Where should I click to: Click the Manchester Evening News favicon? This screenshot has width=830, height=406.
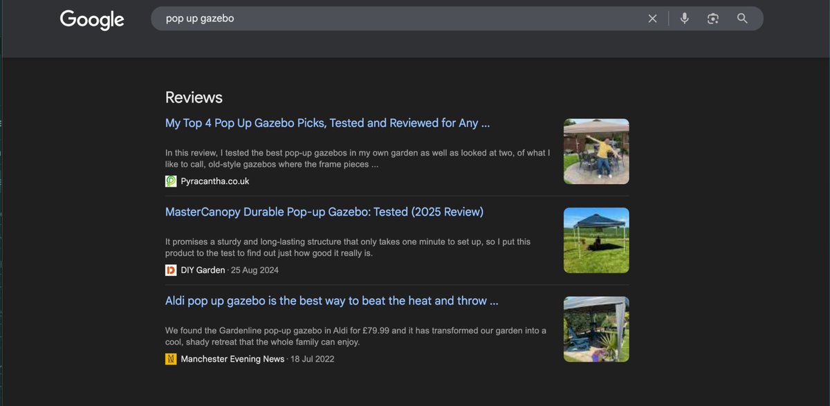point(171,359)
